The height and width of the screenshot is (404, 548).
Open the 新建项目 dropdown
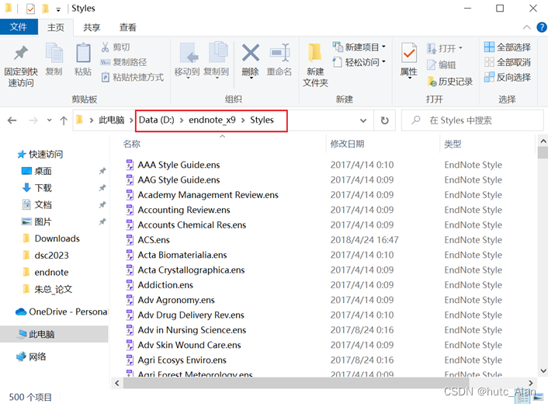click(x=359, y=47)
